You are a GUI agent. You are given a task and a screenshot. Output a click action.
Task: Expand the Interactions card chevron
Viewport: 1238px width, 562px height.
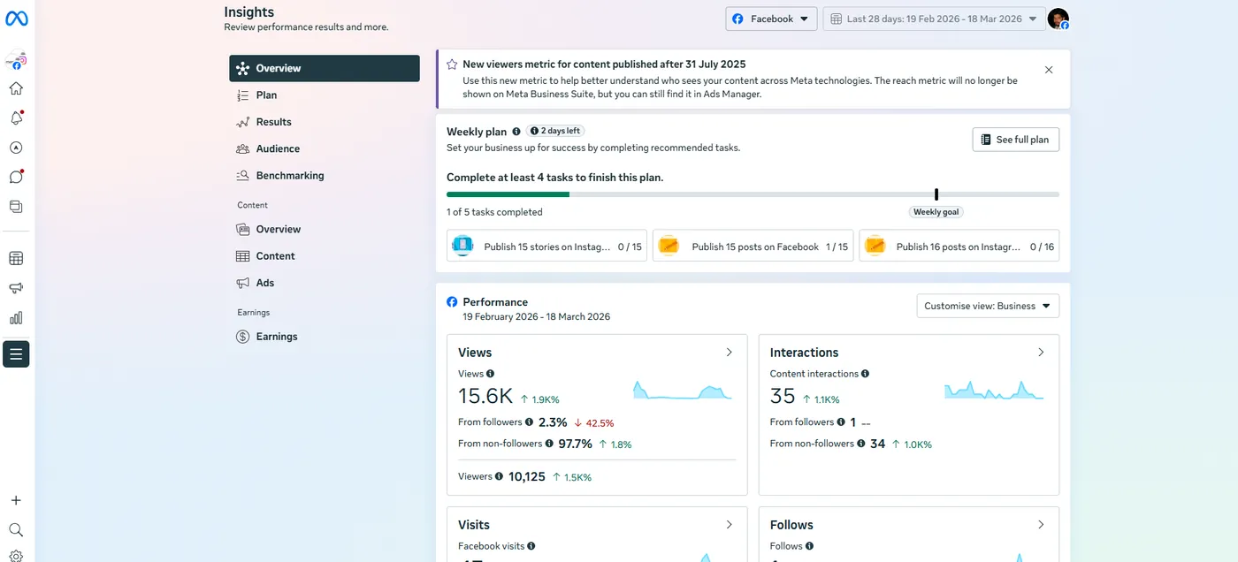tap(1041, 352)
